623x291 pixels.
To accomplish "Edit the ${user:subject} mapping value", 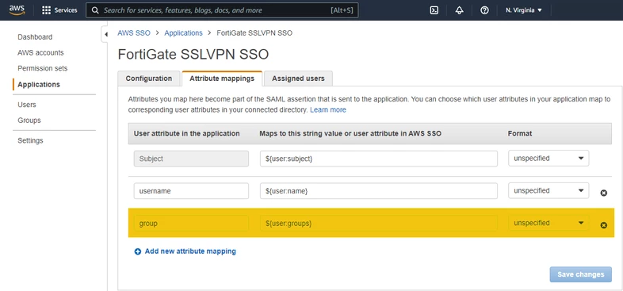I will tap(379, 159).
